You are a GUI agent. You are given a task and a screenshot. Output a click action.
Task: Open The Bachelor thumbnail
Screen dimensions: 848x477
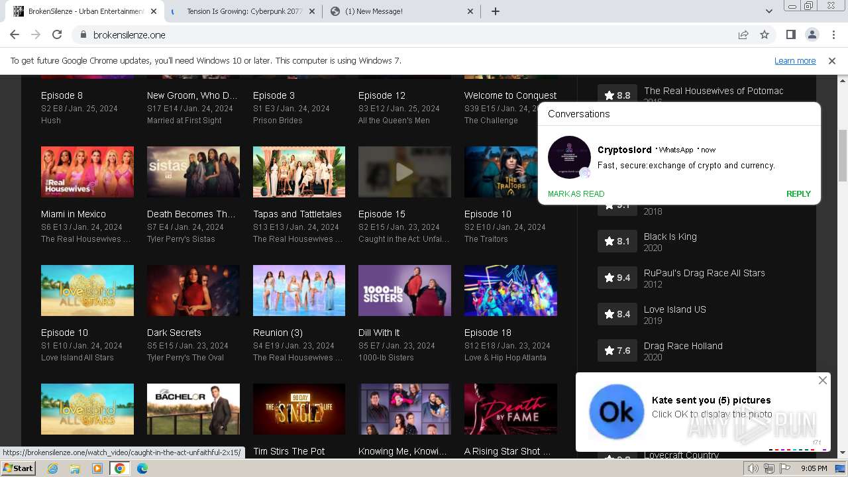click(193, 409)
